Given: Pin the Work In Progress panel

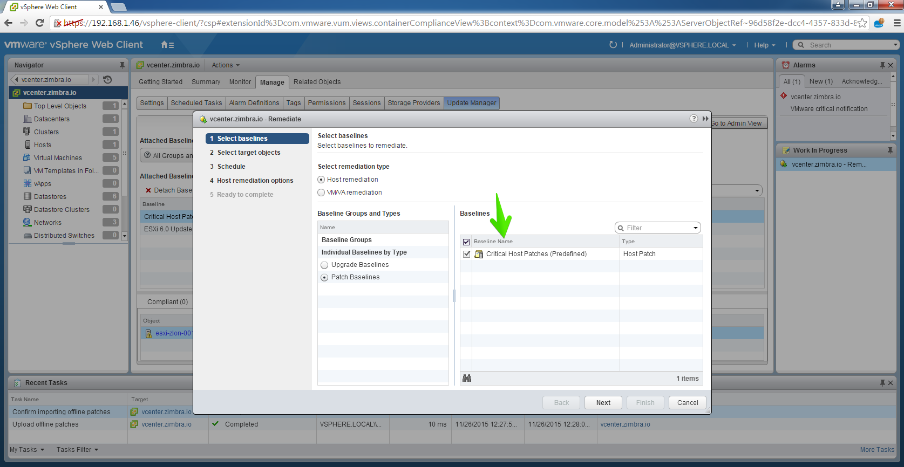Looking at the screenshot, I should [x=890, y=150].
